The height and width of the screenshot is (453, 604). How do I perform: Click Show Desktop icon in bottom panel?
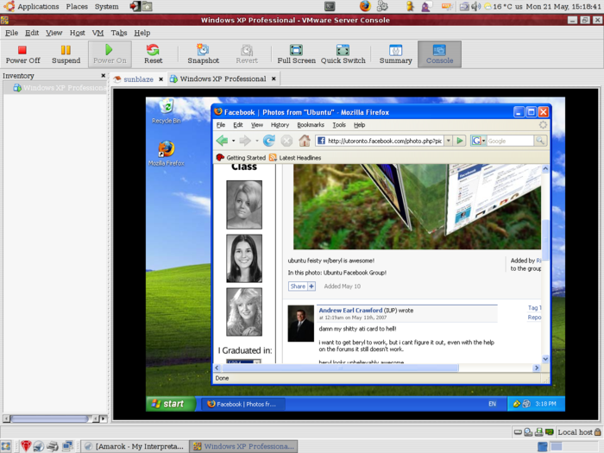coord(6,446)
